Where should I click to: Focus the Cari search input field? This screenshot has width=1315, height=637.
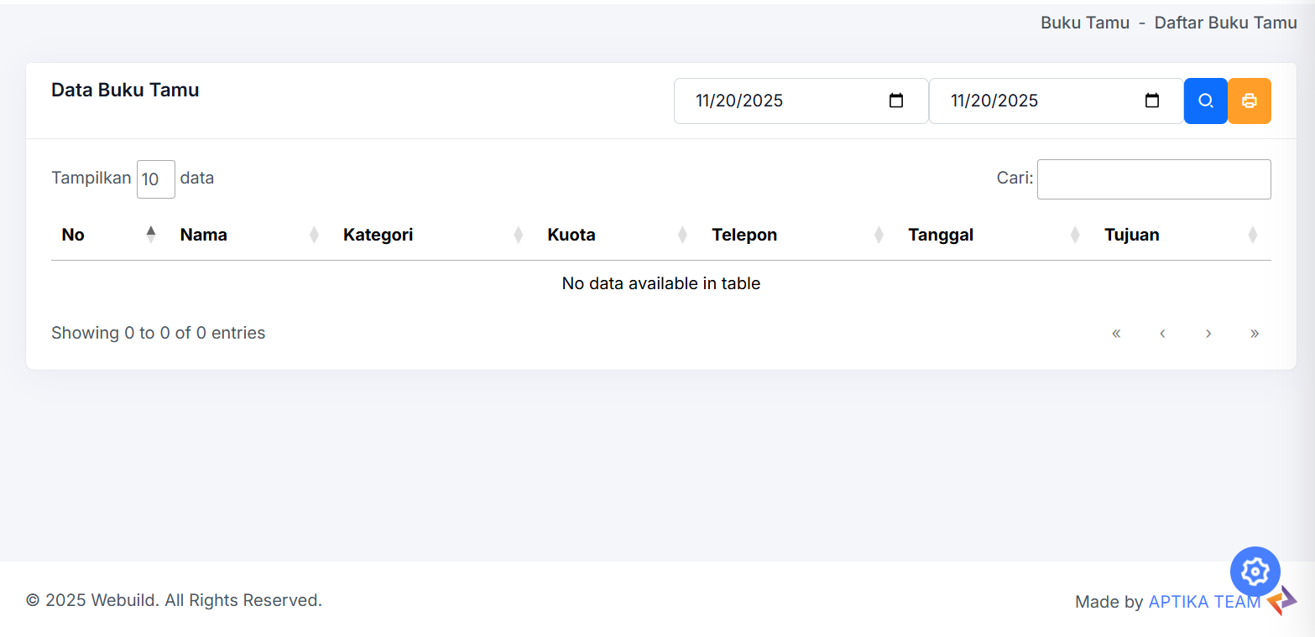point(1154,179)
